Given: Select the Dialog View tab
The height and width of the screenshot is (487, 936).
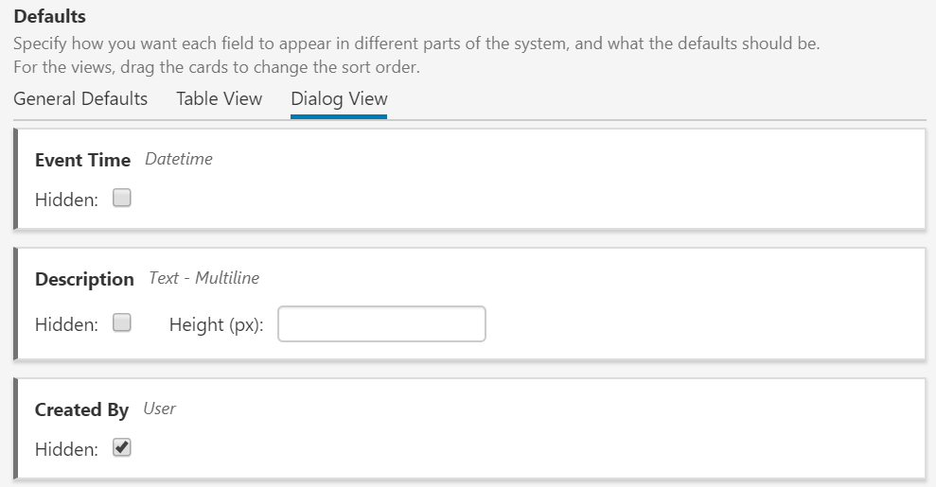Looking at the screenshot, I should coord(339,99).
